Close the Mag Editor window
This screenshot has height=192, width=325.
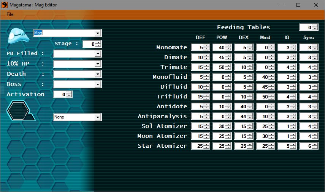coord(315,5)
